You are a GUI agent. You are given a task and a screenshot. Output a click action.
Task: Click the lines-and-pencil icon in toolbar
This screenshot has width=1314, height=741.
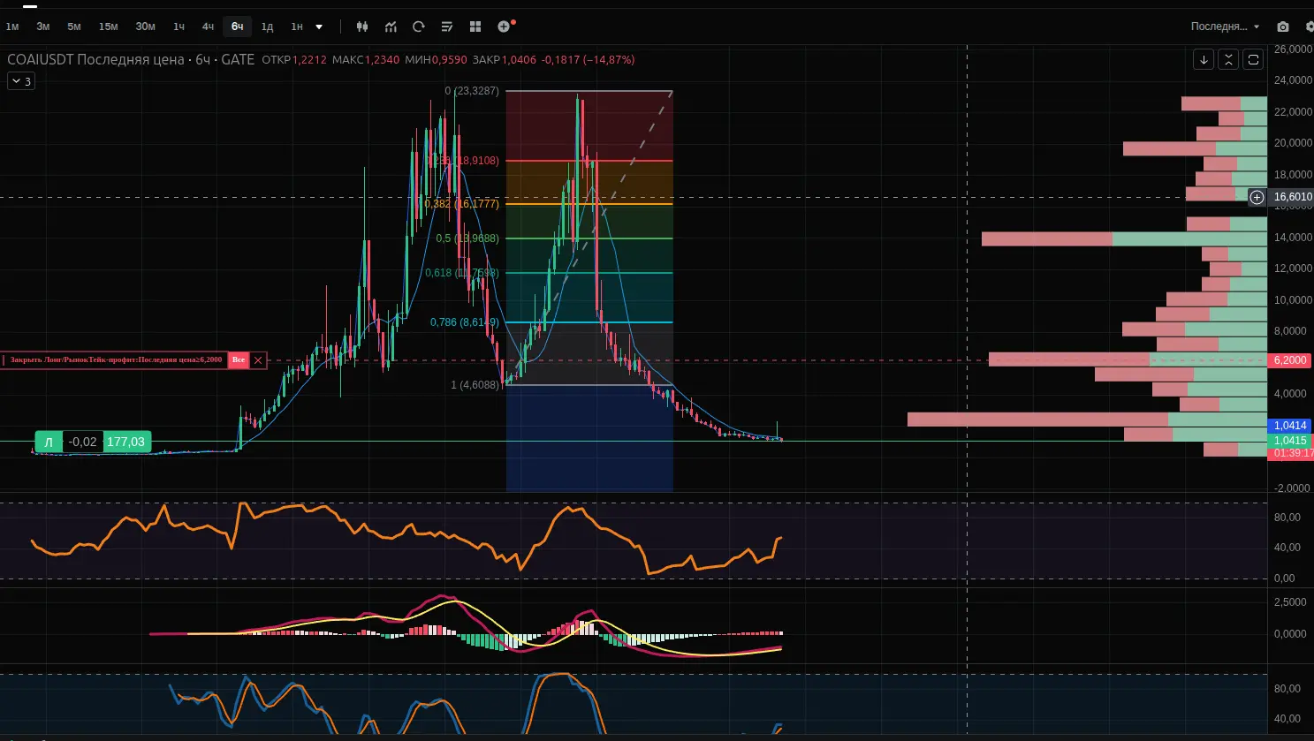coord(447,26)
